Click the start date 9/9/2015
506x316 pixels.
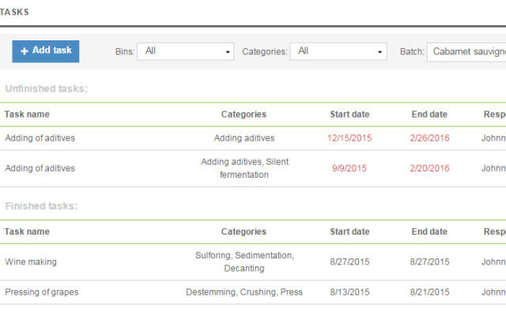(349, 168)
